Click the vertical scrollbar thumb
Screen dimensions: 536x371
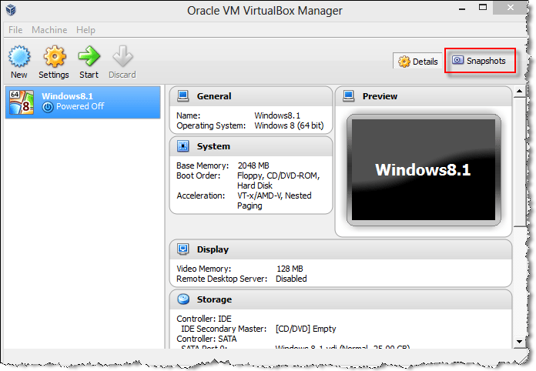[520, 162]
